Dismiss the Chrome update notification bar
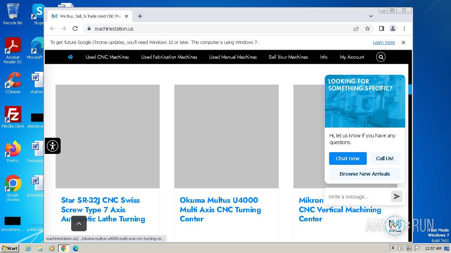 click(403, 42)
